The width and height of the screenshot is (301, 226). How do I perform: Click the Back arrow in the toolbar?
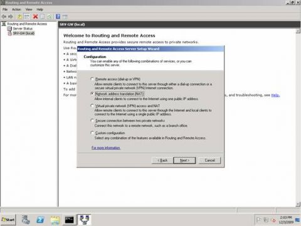(4, 16)
